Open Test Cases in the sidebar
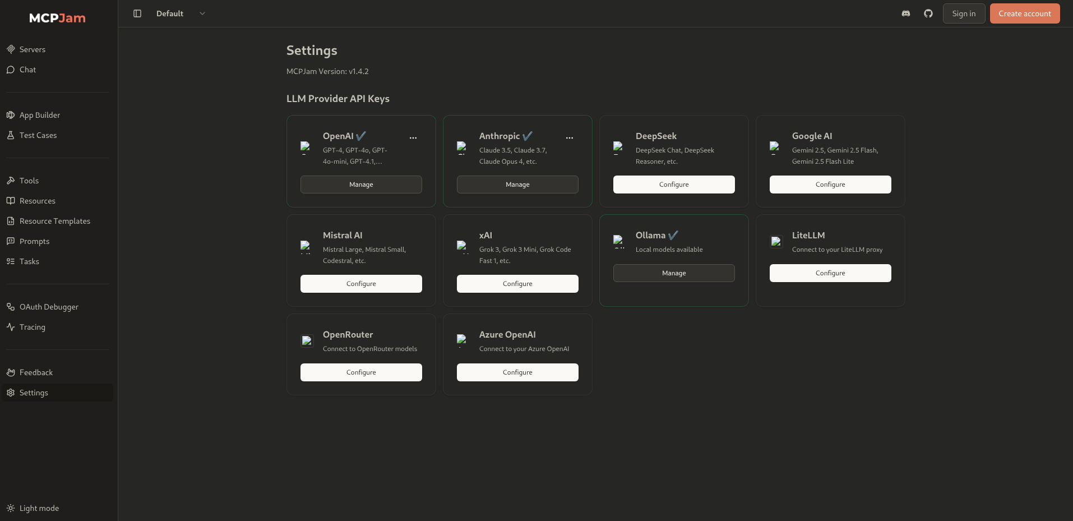This screenshot has height=521, width=1073. [x=57, y=135]
